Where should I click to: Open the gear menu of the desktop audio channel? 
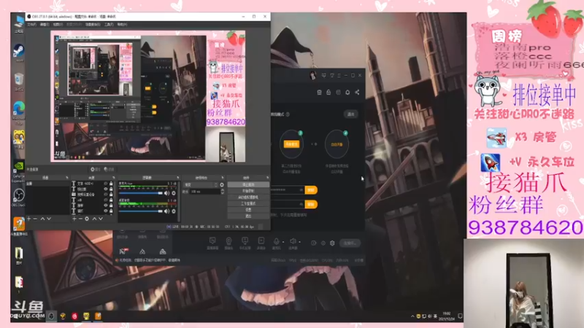[174, 211]
